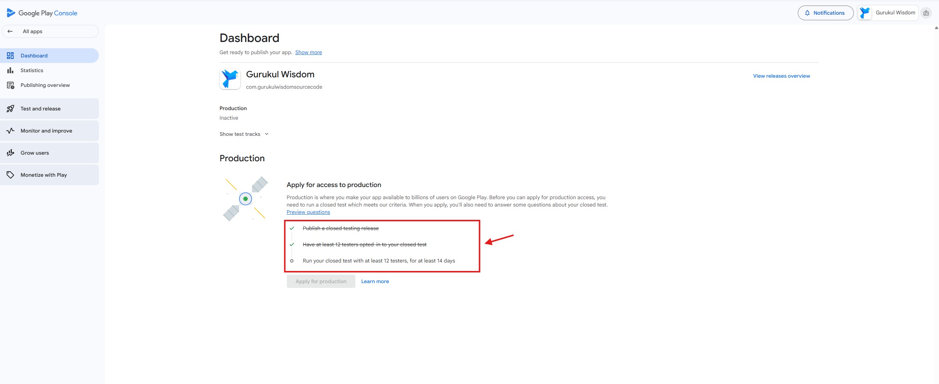Click the Gurukul Wisdom app icon thumbnail
The height and width of the screenshot is (384, 939).
230,79
